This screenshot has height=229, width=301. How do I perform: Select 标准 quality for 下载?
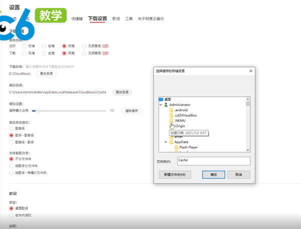(x=24, y=53)
